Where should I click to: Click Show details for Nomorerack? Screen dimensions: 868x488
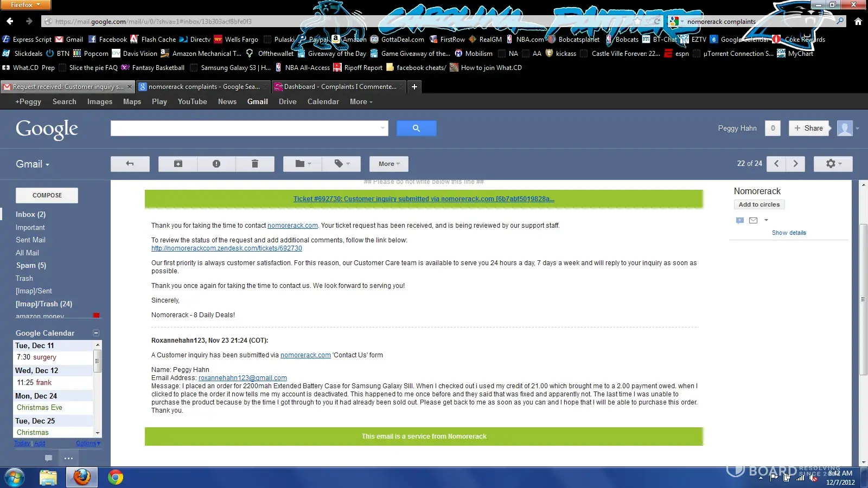pyautogui.click(x=789, y=233)
